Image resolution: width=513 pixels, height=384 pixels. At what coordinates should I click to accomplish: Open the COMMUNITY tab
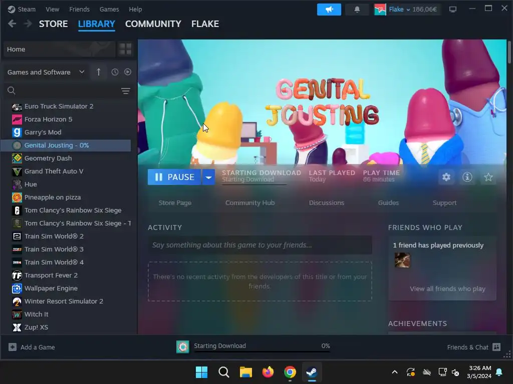coord(153,24)
